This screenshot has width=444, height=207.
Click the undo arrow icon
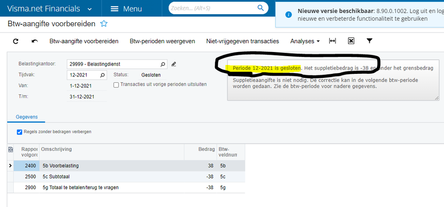coord(35,41)
